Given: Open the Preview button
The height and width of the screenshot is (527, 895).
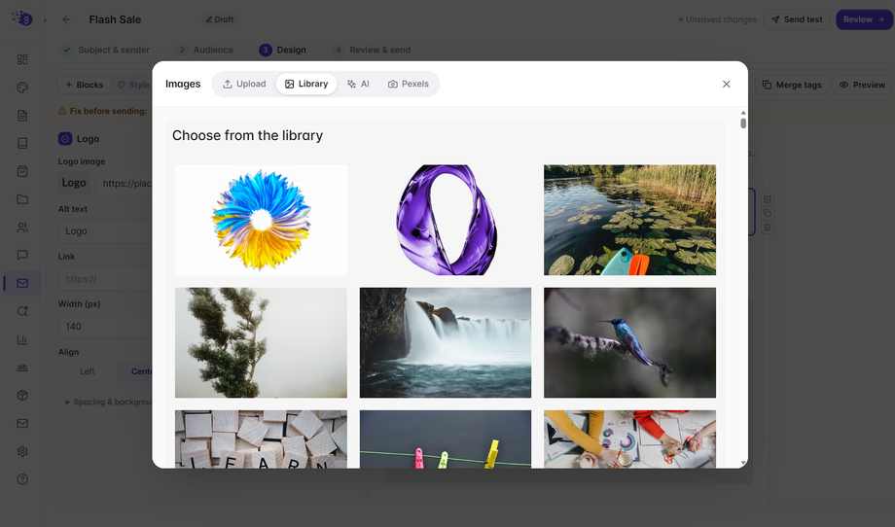Looking at the screenshot, I should tap(862, 85).
